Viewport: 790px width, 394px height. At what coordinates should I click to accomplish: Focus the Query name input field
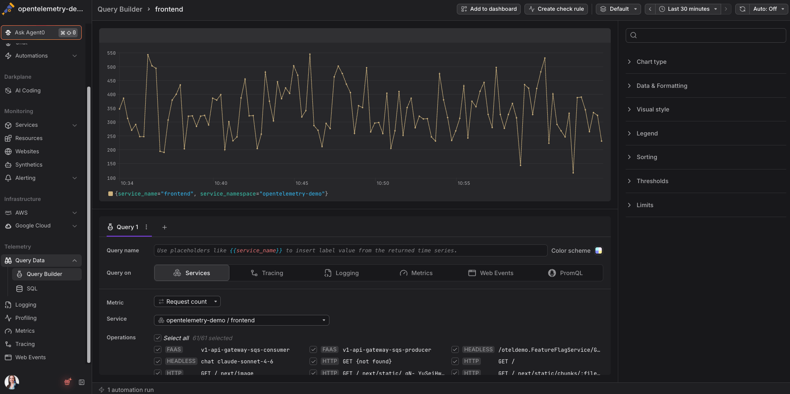pyautogui.click(x=351, y=251)
